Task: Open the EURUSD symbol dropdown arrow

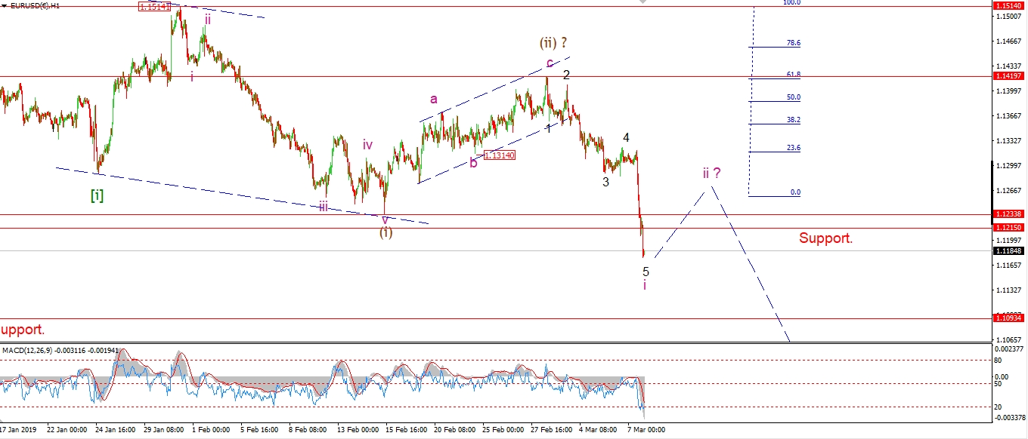Action: coord(5,5)
